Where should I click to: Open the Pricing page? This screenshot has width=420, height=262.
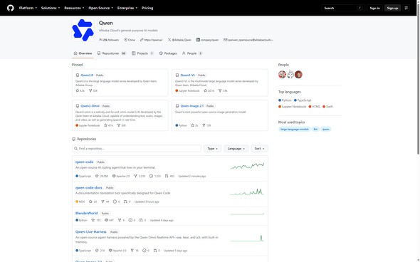point(147,8)
